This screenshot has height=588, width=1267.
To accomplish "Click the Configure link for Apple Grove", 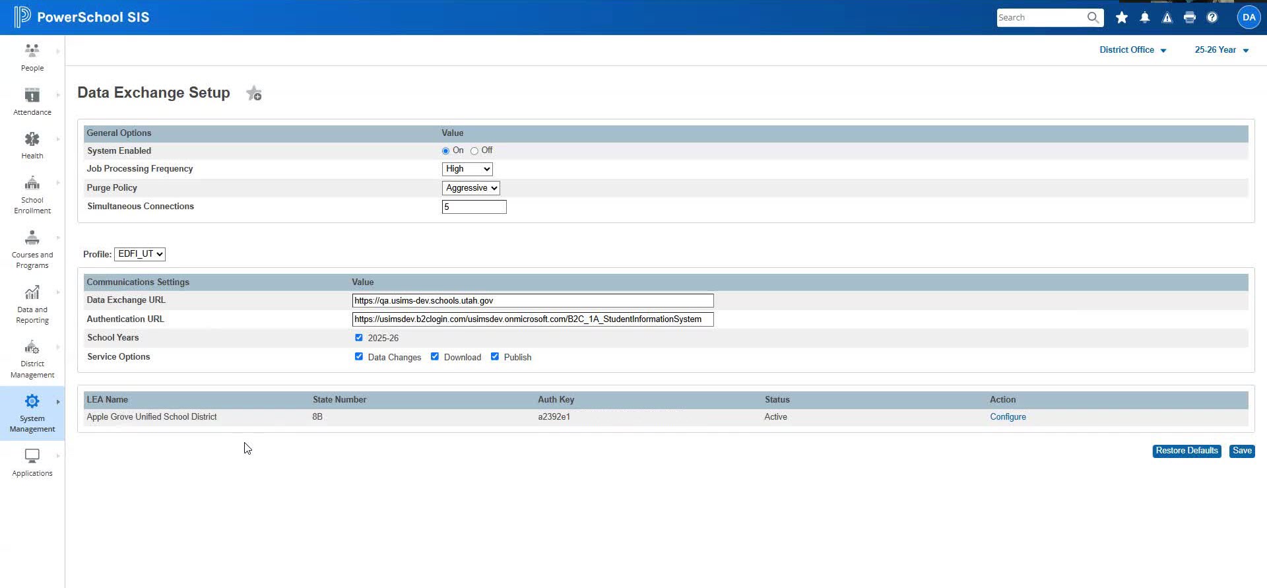I will click(x=1008, y=417).
